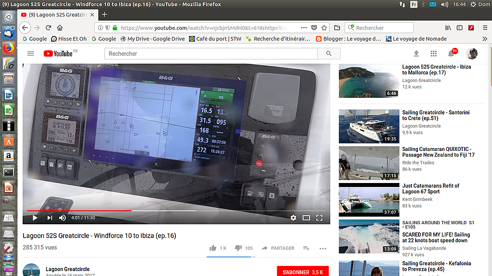The width and height of the screenshot is (492, 276).
Task: Save page to Pocket
Action: [314, 27]
